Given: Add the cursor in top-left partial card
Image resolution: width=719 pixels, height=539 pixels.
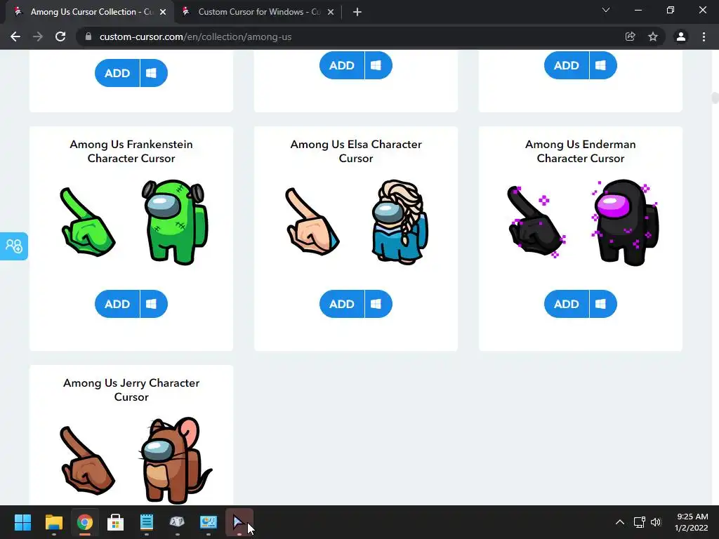Looking at the screenshot, I should click(117, 73).
